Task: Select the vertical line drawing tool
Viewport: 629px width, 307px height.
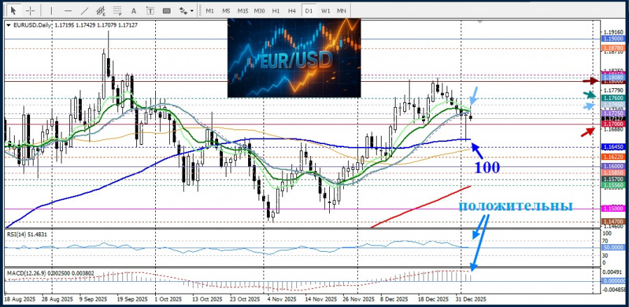Action: click(x=51, y=10)
